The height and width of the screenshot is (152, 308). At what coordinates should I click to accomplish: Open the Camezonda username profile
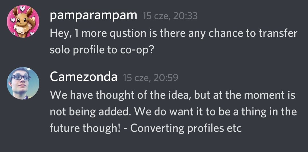pos(84,77)
